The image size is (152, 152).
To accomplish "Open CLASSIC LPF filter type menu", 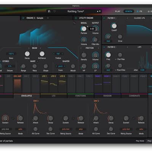I will pyautogui.click(x=139, y=18).
